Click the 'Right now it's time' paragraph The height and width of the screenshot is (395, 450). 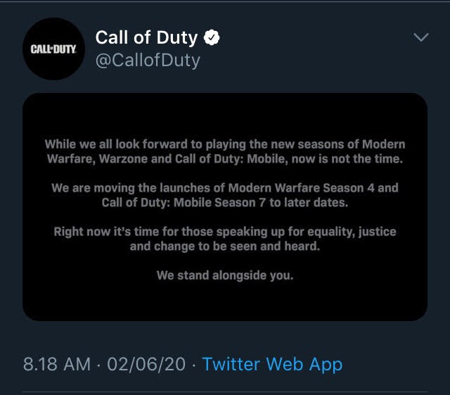click(x=225, y=239)
